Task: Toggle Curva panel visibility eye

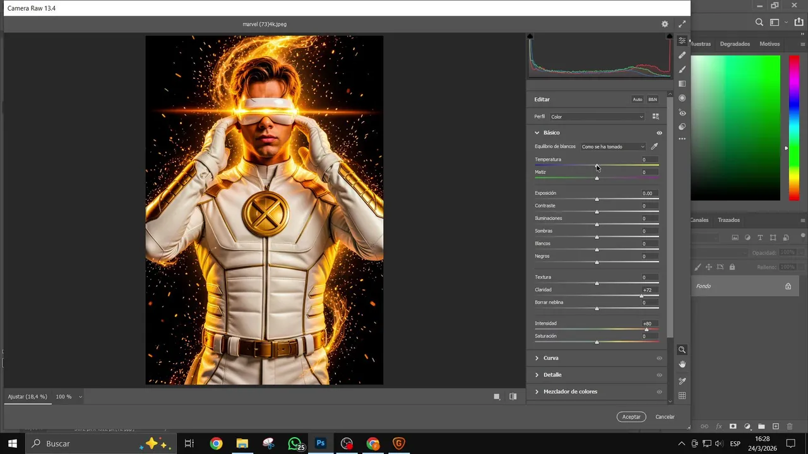Action: point(659,358)
